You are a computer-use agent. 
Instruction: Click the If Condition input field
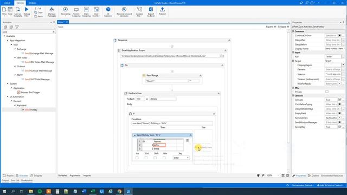pyautogui.click(x=172, y=123)
